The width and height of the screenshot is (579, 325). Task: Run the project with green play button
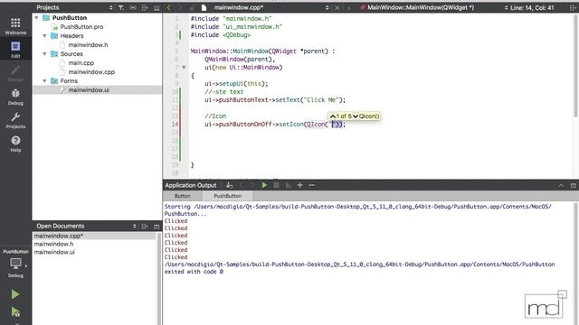(x=15, y=294)
